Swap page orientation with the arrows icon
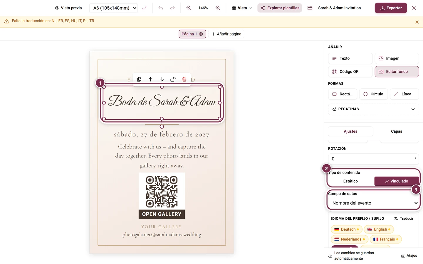The width and height of the screenshot is (423, 264). (x=144, y=8)
